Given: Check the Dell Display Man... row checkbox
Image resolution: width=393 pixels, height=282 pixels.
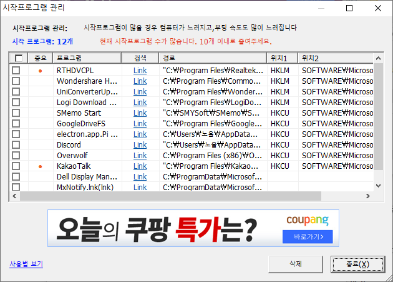Looking at the screenshot, I should coord(16,177).
